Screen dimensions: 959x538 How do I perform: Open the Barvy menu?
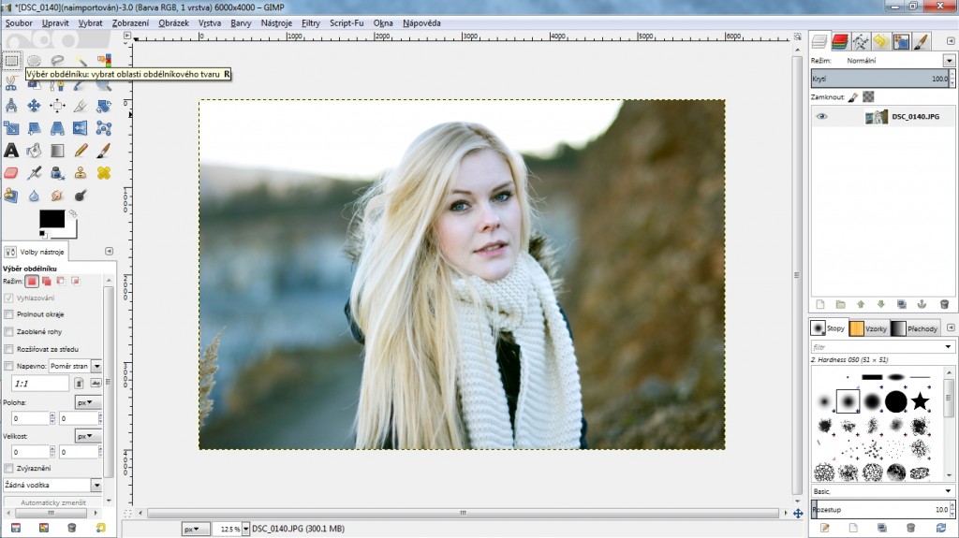[241, 23]
